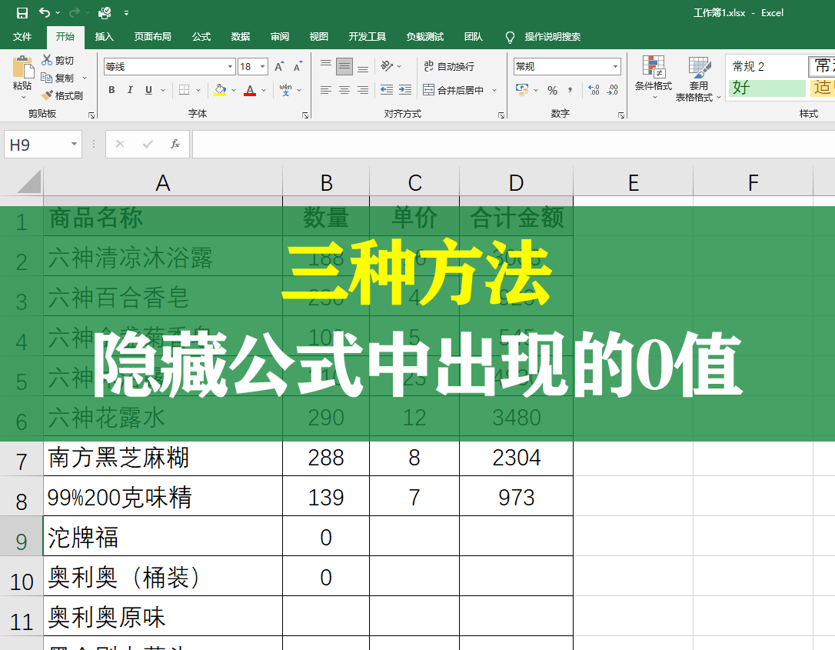Toggle Underline formatting

click(x=148, y=90)
